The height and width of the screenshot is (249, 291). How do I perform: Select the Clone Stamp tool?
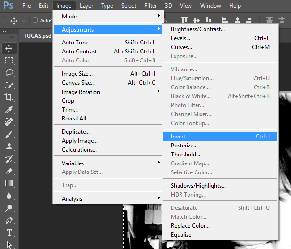[x=9, y=146]
